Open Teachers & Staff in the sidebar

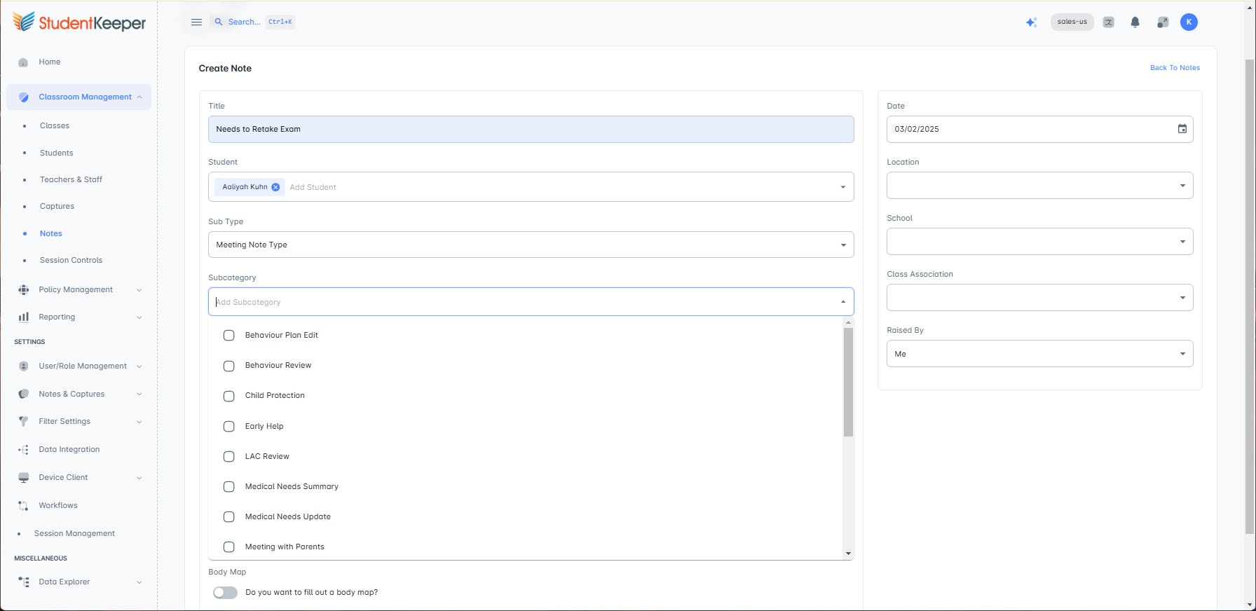pyautogui.click(x=71, y=180)
